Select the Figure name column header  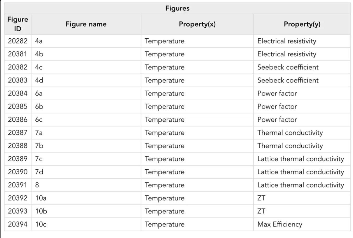tap(86, 24)
